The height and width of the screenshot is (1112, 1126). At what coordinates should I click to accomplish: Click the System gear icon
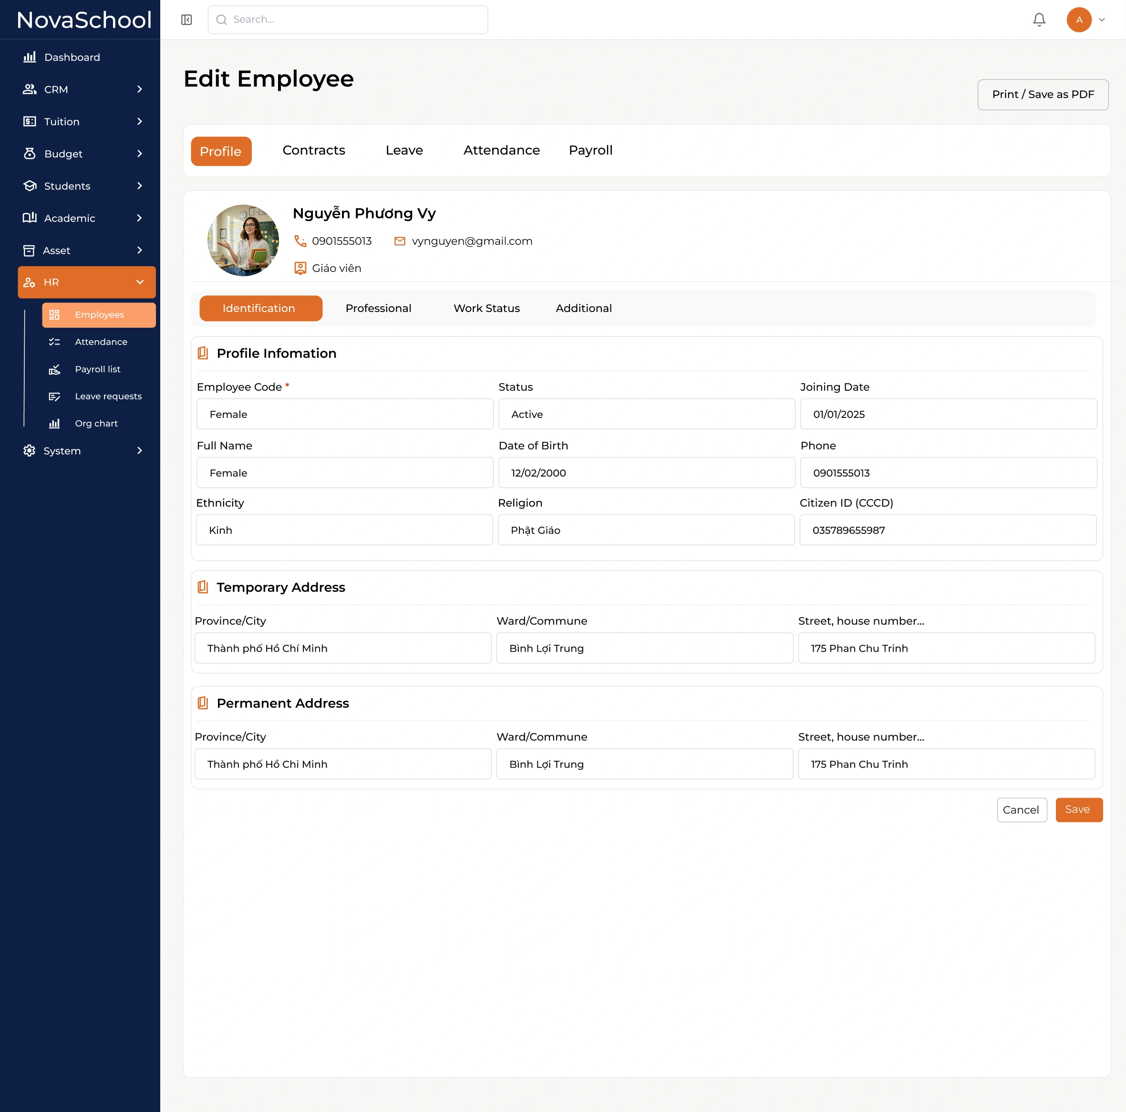[x=29, y=451]
